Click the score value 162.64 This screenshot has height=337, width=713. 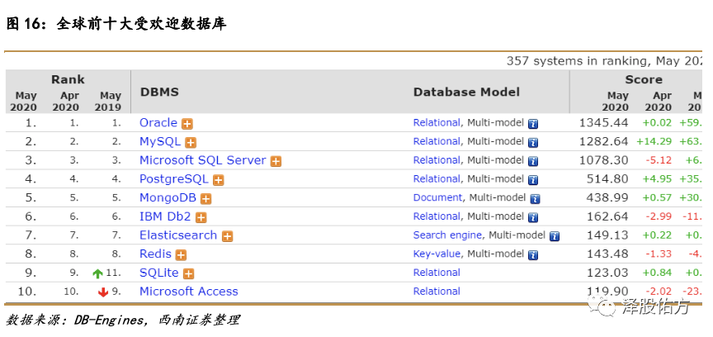(x=607, y=216)
